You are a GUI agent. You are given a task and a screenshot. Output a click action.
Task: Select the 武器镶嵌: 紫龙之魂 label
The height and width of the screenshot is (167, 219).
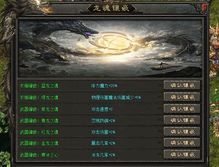click(39, 109)
